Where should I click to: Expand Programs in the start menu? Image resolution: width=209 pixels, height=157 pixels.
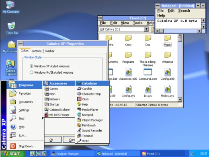pyautogui.click(x=24, y=85)
